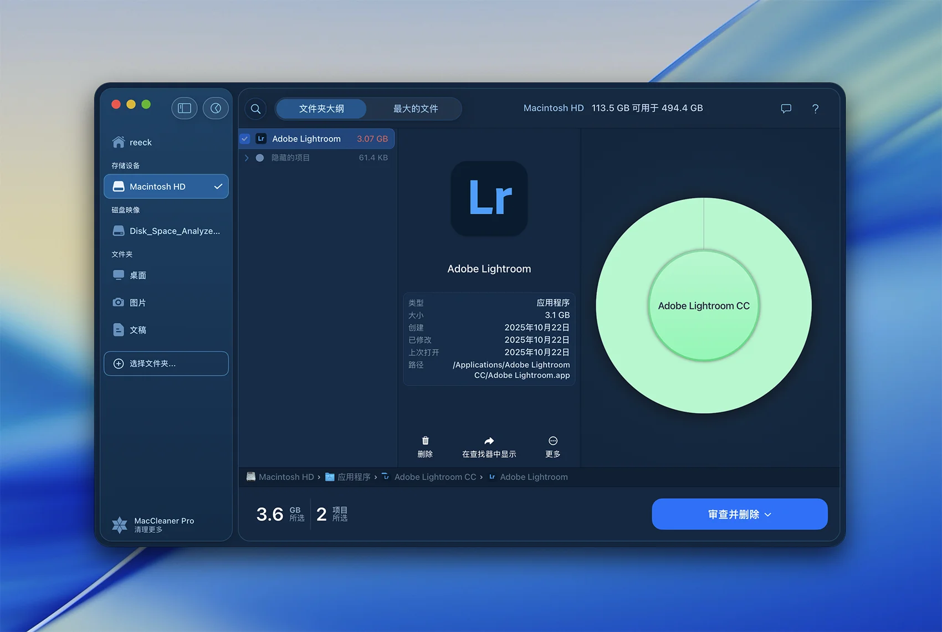Show Adobe Lightroom in Finder
The image size is (942, 632).
pos(489,446)
